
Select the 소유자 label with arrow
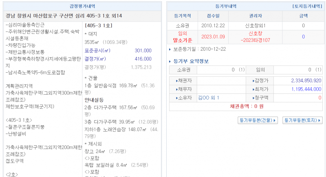[183, 97]
